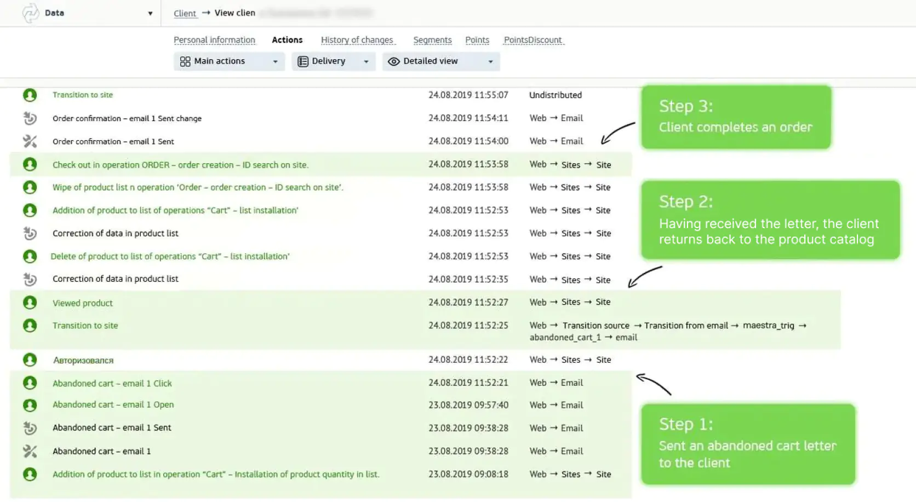This screenshot has height=502, width=916.
Task: Click user icon beside Abandoned cart email 1 Open
Action: 30,405
